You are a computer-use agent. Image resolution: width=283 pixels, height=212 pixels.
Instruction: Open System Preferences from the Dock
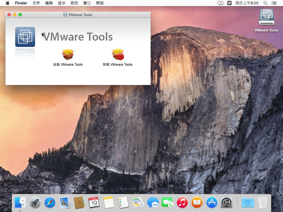click(x=226, y=203)
